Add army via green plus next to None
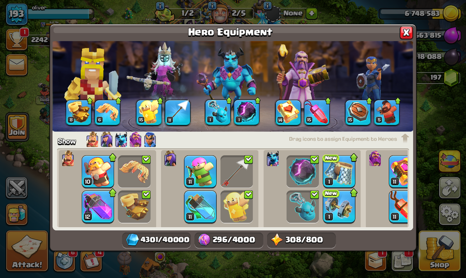This screenshot has height=278, width=466. [311, 13]
